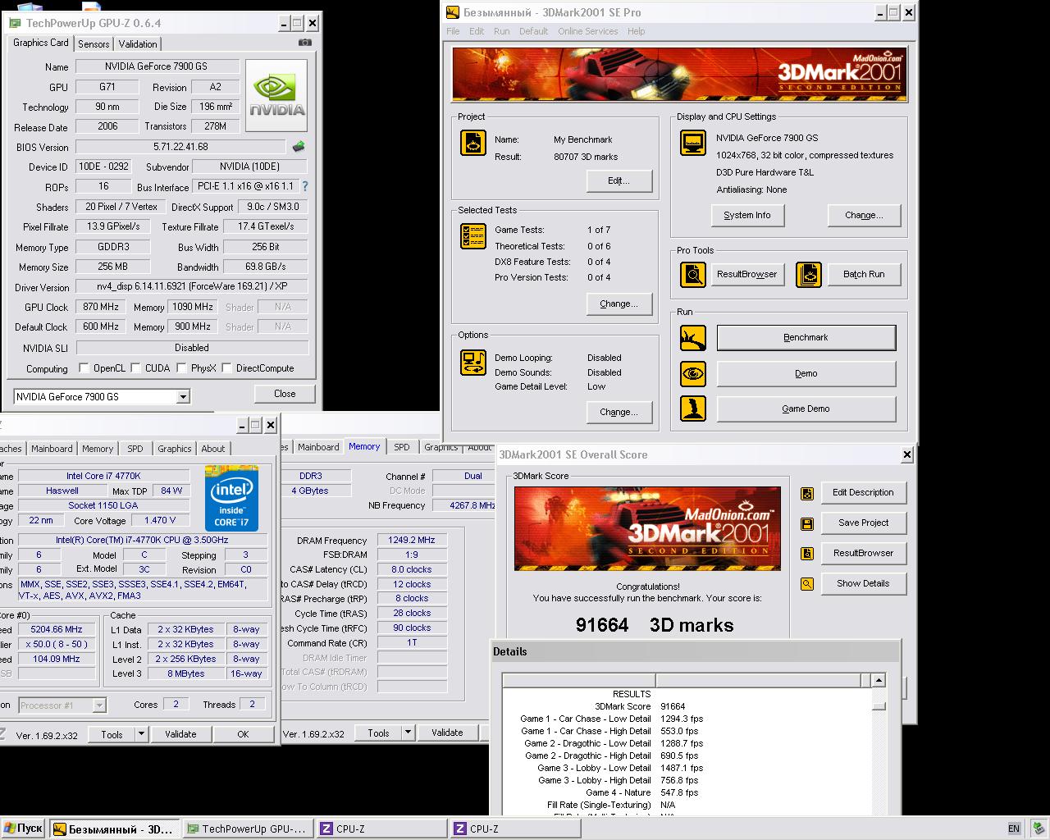Click the DRAM Frequency 1249.2 MHz value

pyautogui.click(x=412, y=541)
